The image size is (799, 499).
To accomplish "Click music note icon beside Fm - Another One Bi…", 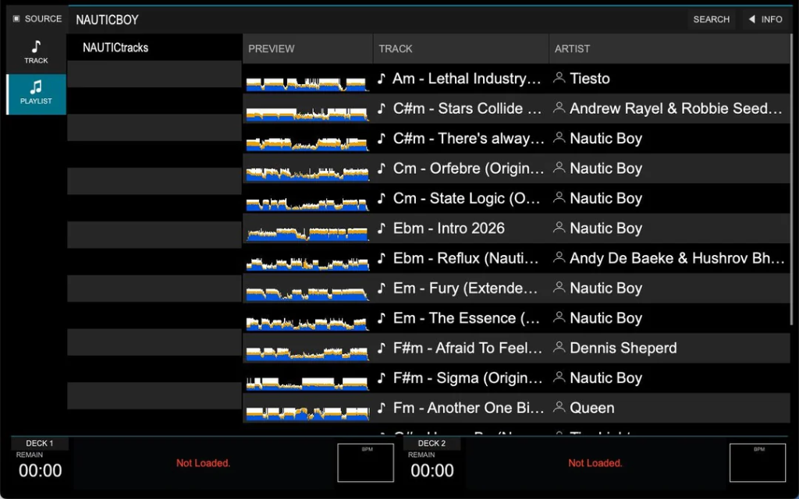I will pyautogui.click(x=382, y=408).
